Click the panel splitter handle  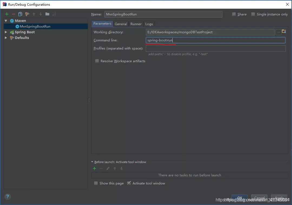89,100
